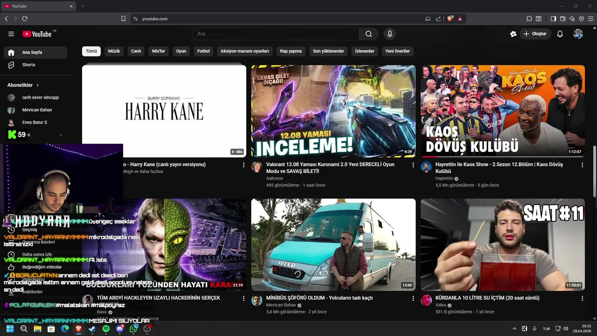The width and height of the screenshot is (597, 336).
Task: Open Beğendiğim videolar in sidebar
Action: [35, 267]
